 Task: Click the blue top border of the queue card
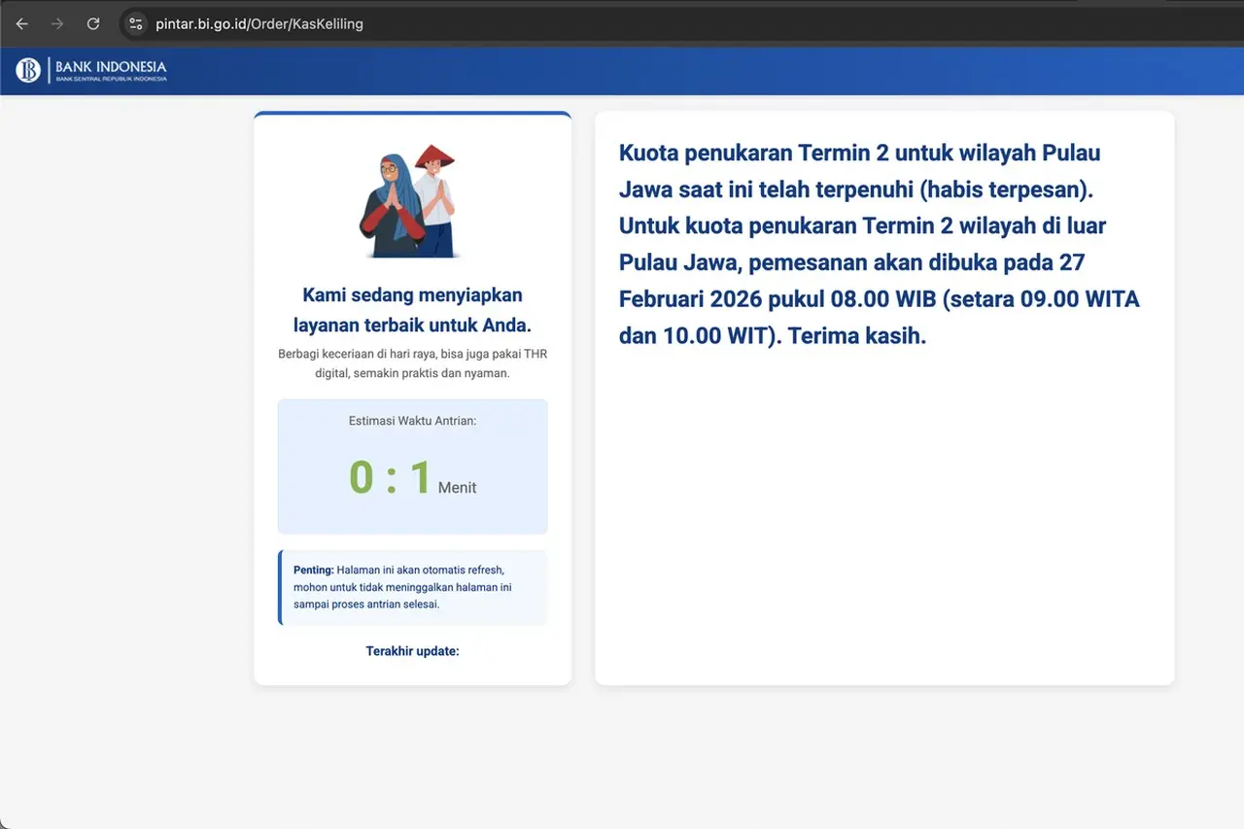(x=412, y=115)
